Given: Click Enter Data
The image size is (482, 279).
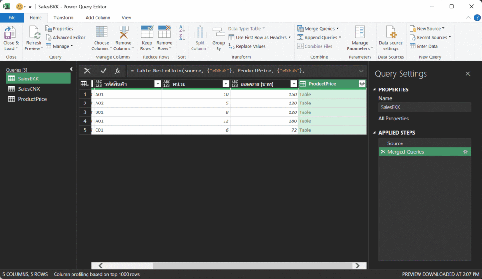Looking at the screenshot, I should (424, 47).
